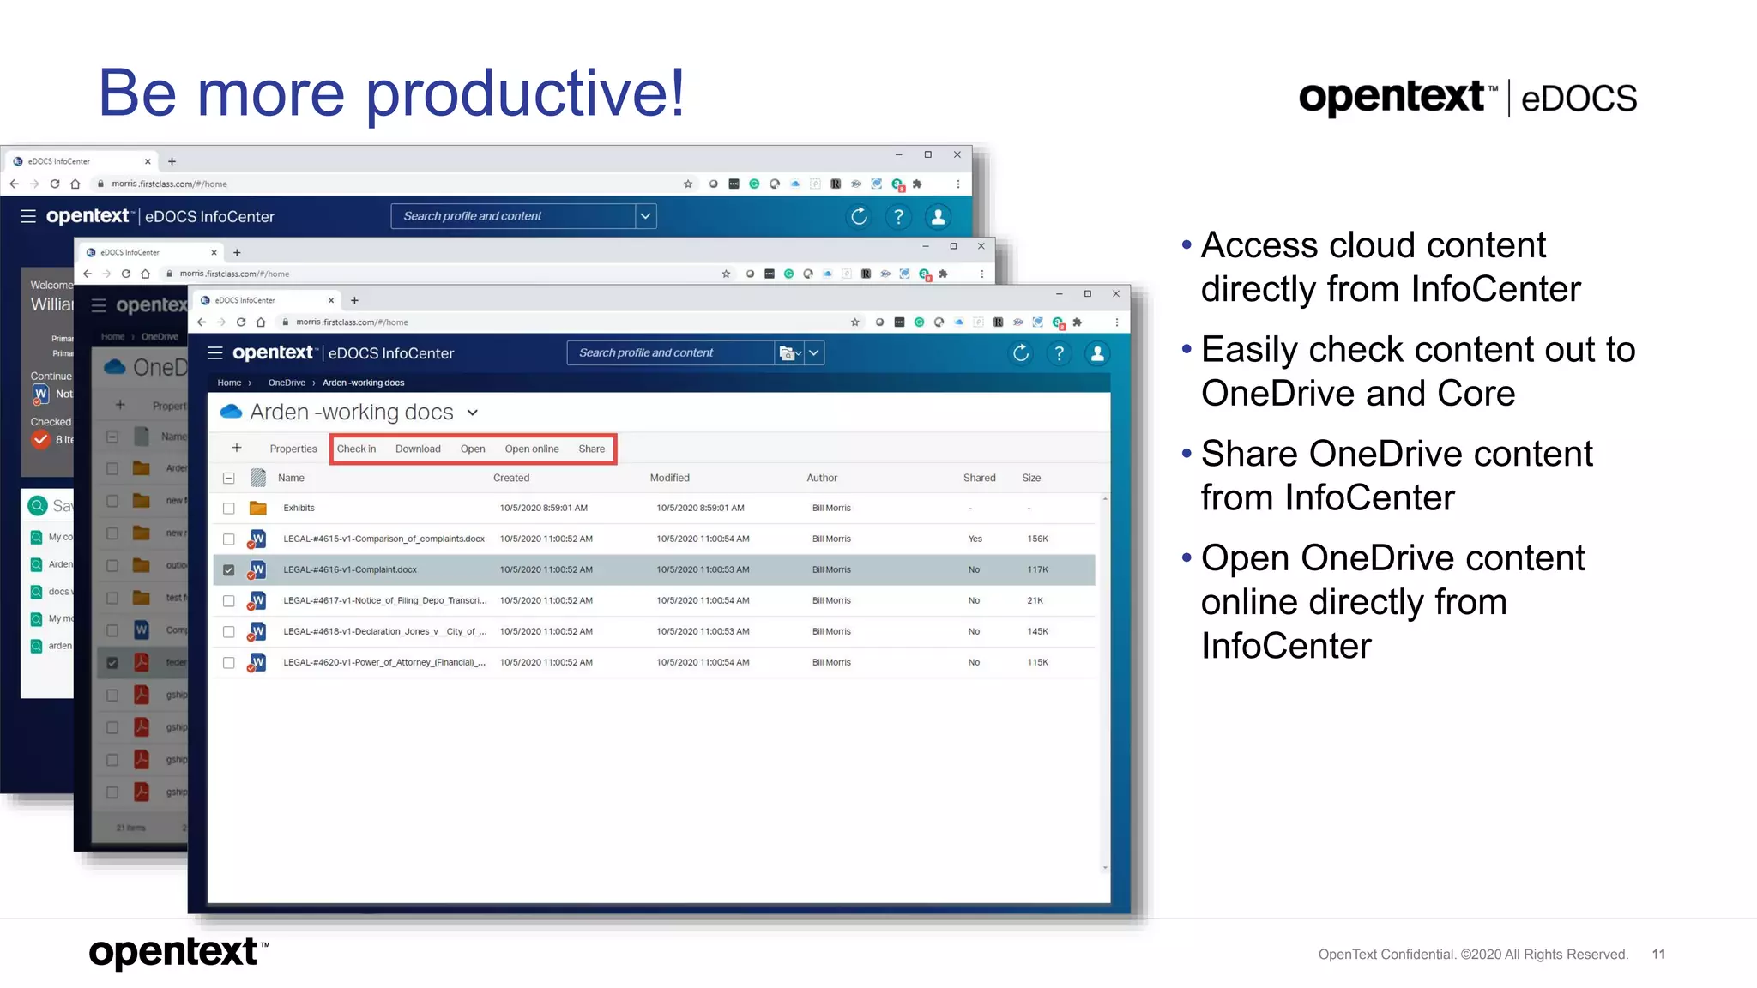Open LEGAL-#4618-v1-Declaration Jones file name
This screenshot has width=1757, height=988.
coord(385,631)
